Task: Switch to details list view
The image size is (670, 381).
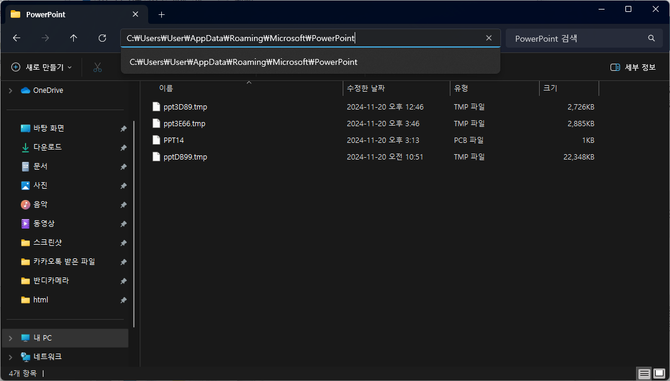Action: tap(644, 374)
